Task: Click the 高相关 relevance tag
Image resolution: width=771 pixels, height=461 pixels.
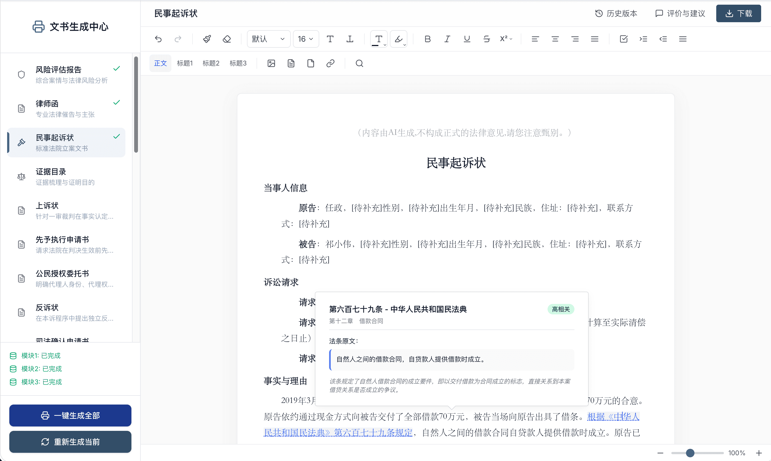Action: (561, 309)
